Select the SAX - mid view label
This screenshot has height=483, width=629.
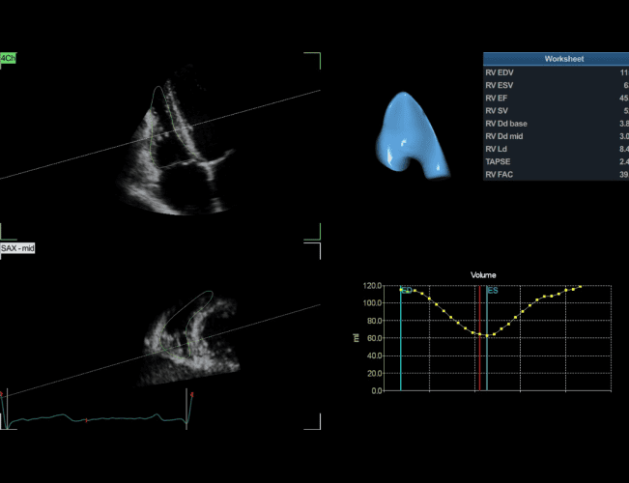[17, 249]
